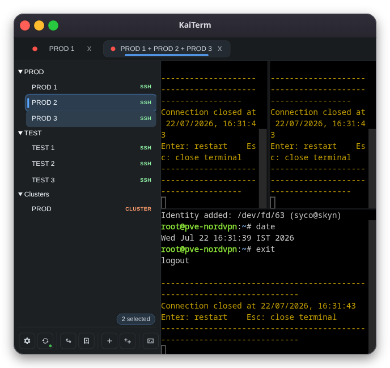Open the PROD cluster entry

[91, 209]
